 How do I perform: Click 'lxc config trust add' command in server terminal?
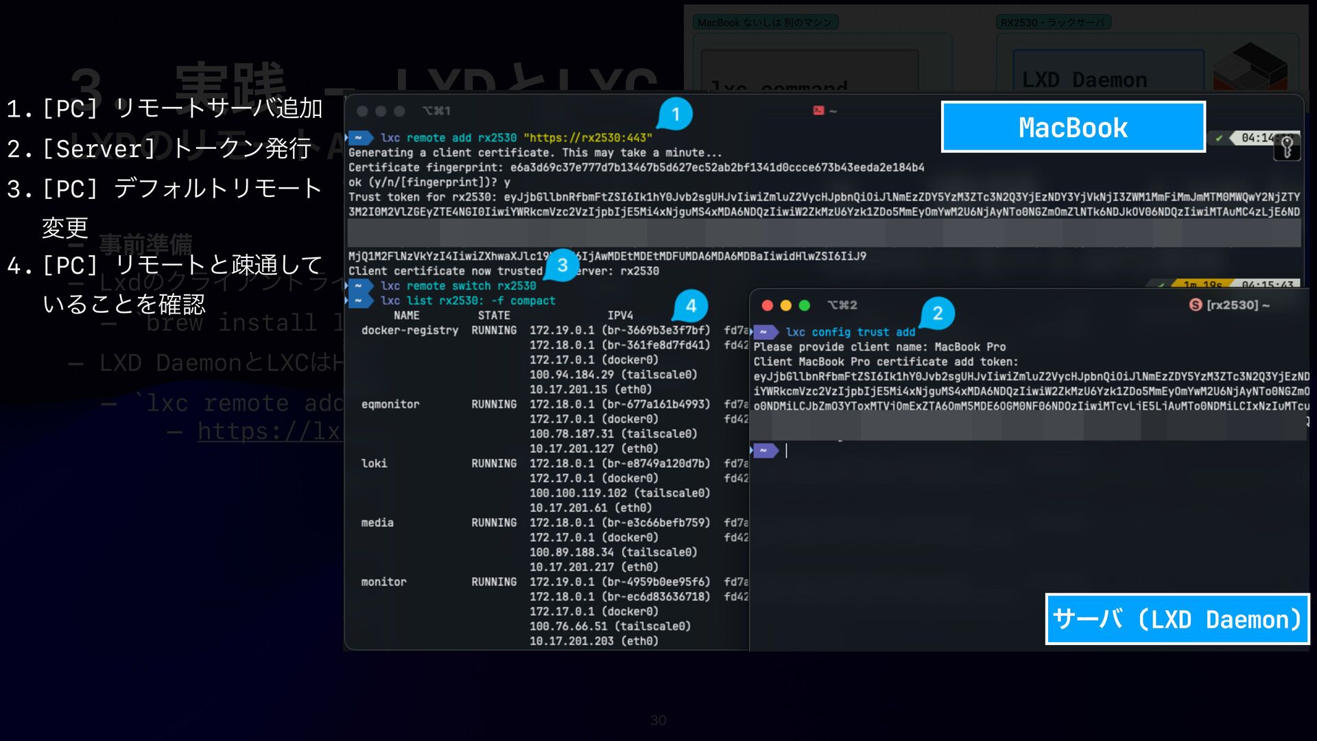pyautogui.click(x=851, y=332)
